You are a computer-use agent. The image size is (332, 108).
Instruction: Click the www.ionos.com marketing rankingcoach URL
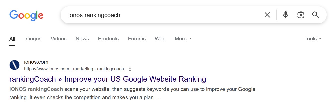coord(74,69)
